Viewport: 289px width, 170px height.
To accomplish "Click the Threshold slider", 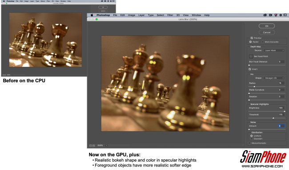I will [267, 118].
